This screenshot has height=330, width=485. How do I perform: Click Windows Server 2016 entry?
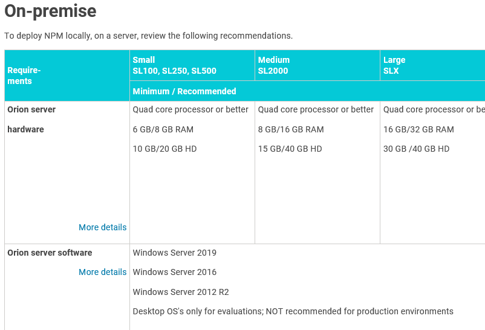tap(174, 272)
